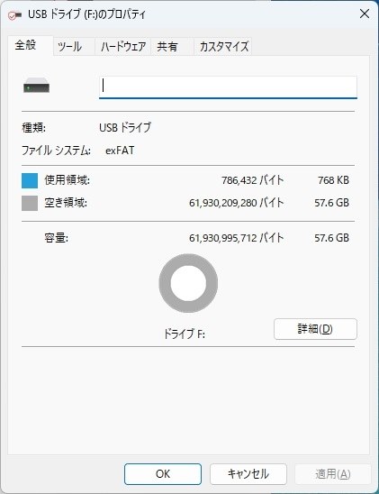Click the 空き領域 label text
379x494 pixels.
point(66,203)
